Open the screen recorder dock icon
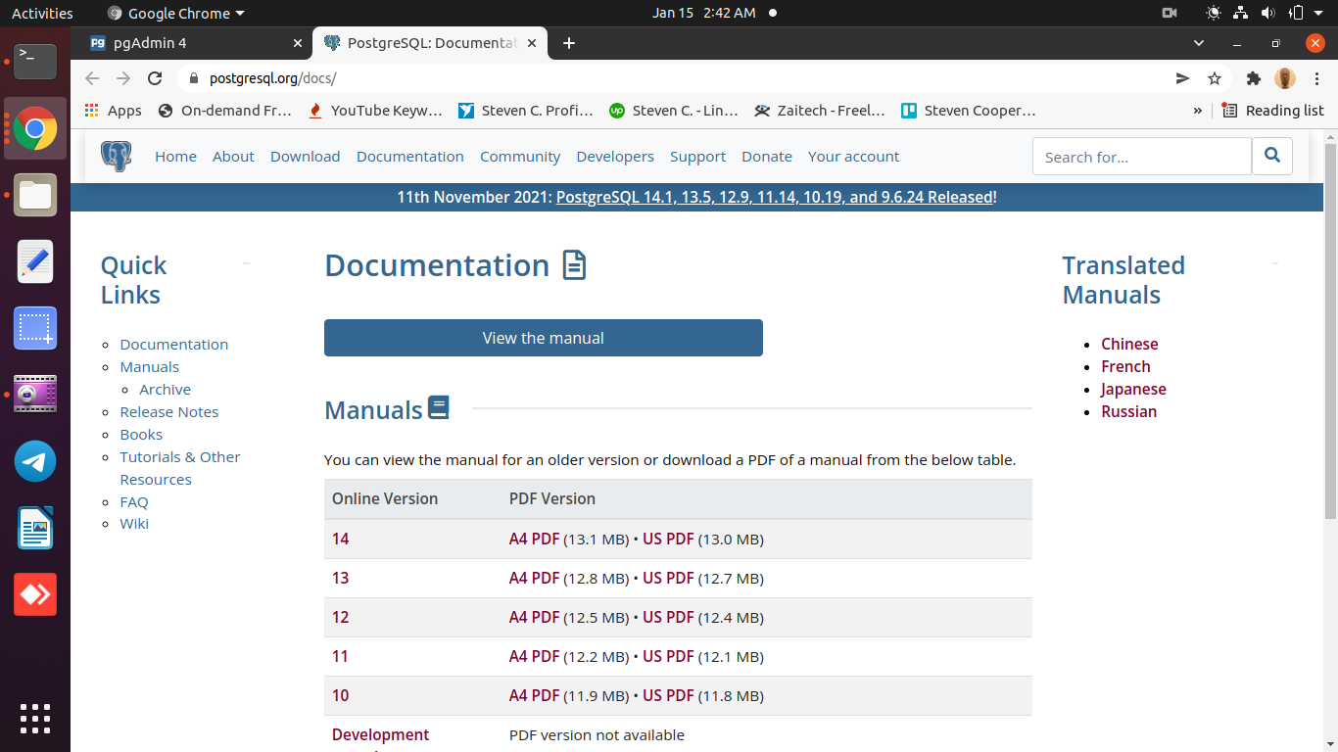1338x752 pixels. tap(35, 395)
